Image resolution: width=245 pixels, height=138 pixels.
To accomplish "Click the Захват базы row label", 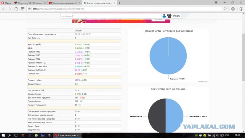I will (34, 126).
